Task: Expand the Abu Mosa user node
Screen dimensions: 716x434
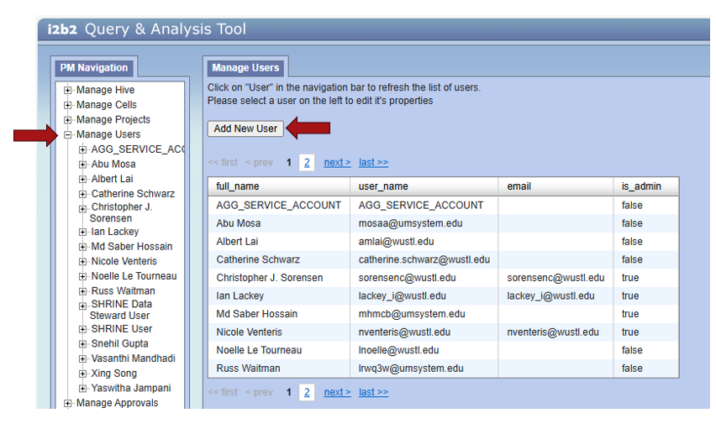Action: pyautogui.click(x=82, y=165)
